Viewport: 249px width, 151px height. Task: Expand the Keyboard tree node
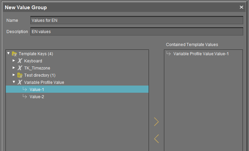[14, 61]
